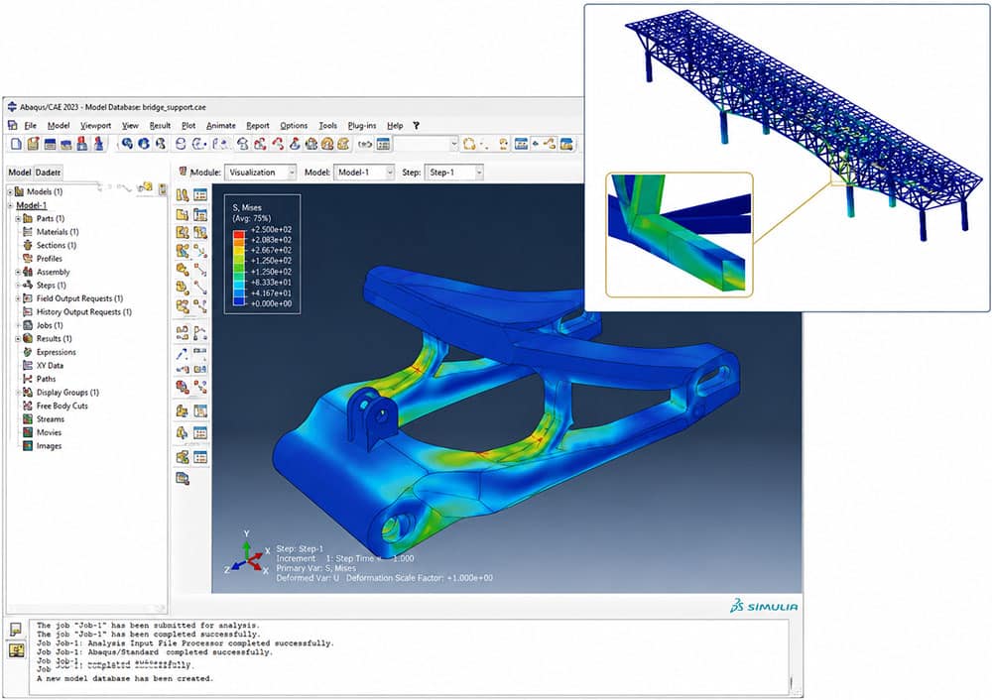This screenshot has width=992, height=700.
Task: Open the Help menu
Action: 395,126
